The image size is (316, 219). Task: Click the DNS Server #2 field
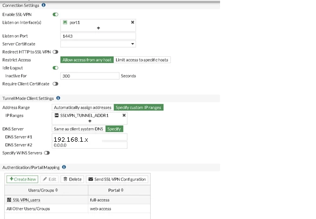pos(89,145)
